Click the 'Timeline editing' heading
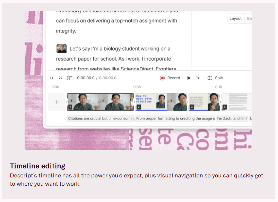Screen dimensions: 278x202 coord(37,166)
